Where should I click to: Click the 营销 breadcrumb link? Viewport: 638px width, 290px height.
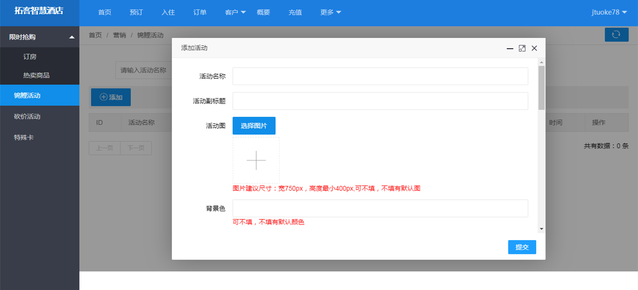[x=120, y=35]
